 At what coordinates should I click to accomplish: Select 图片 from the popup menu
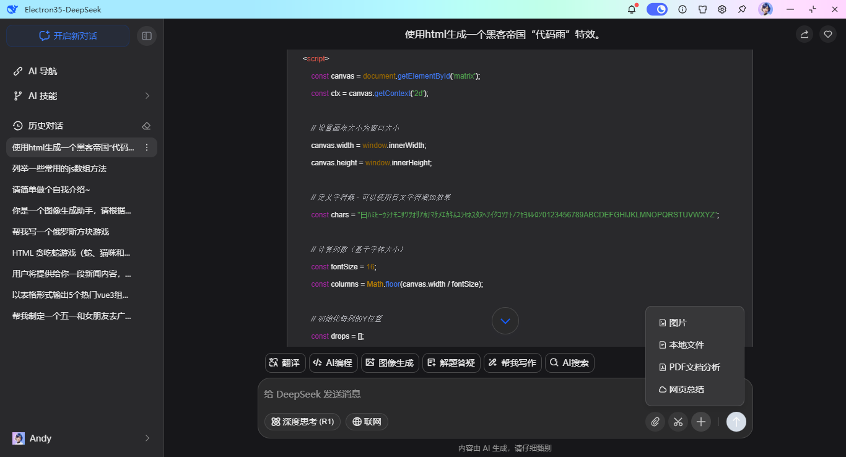pyautogui.click(x=694, y=323)
